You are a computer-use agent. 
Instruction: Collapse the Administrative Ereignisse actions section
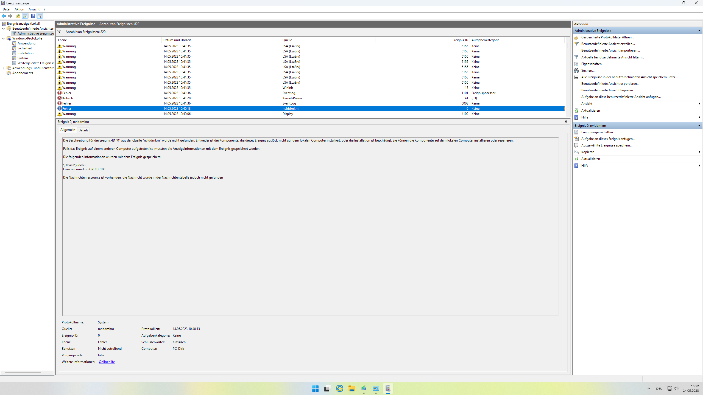click(699, 31)
